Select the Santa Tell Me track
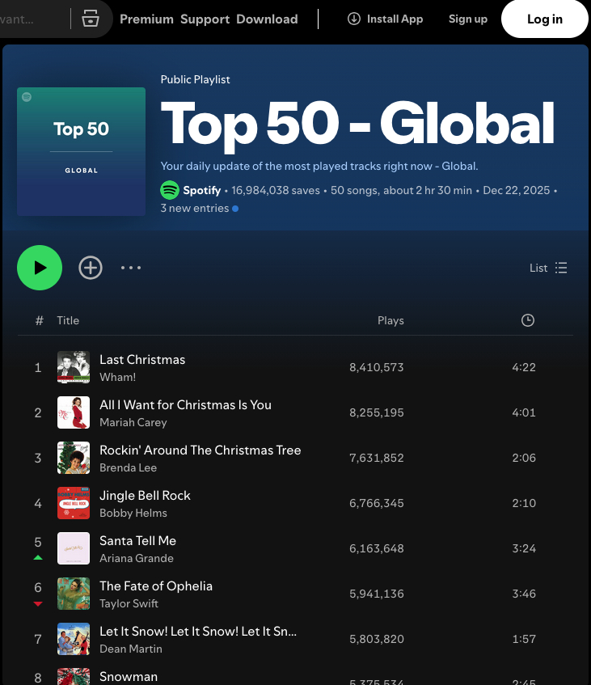This screenshot has width=591, height=685. 137,540
